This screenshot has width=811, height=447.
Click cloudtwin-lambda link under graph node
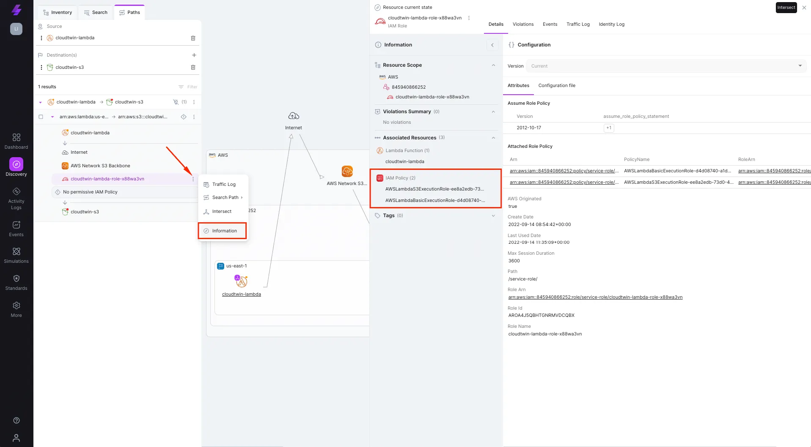point(241,294)
